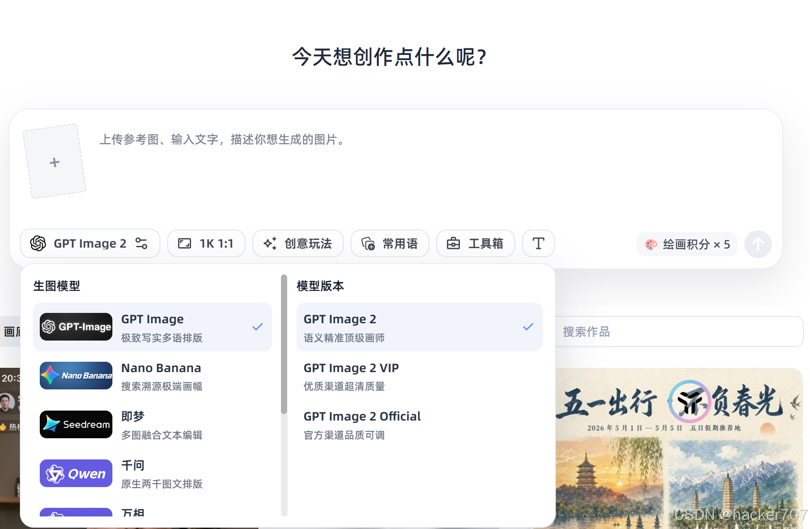Image resolution: width=810 pixels, height=529 pixels.
Task: Click the 模型版本 heading
Action: 320,286
